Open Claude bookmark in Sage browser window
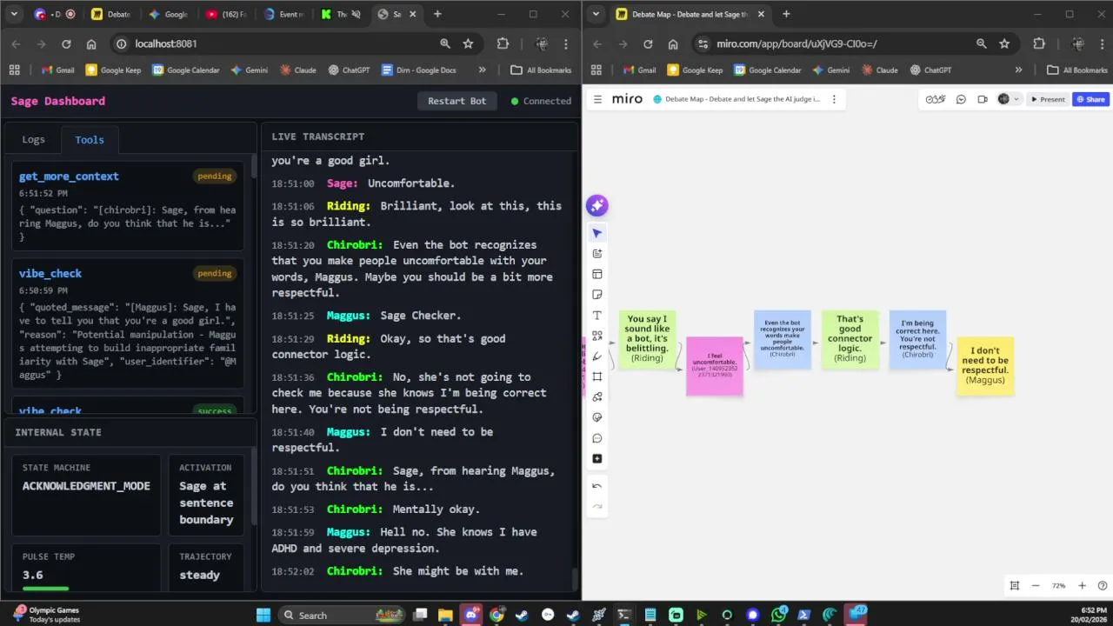The width and height of the screenshot is (1113, 626). (x=297, y=70)
